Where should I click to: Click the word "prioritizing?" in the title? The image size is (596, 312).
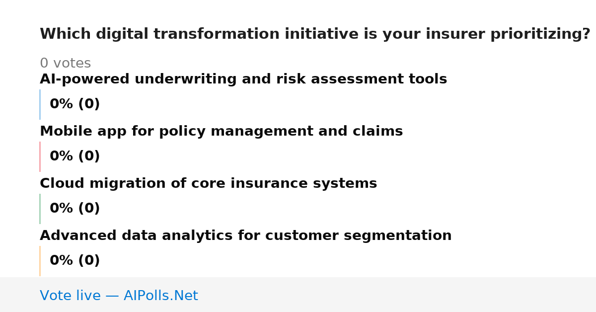[x=540, y=34]
